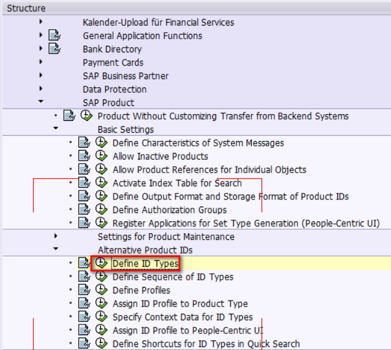Open documentation icon for Product Without Customizing Transfer

click(69, 115)
